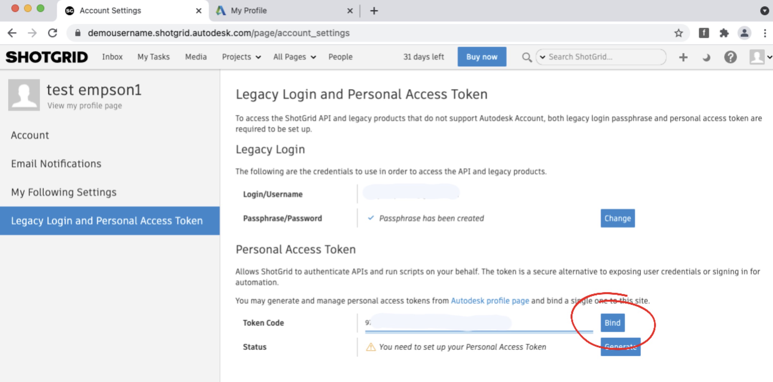Viewport: 773px width, 382px height.
Task: Click the ShotGrid search magnifier icon
Action: tap(527, 57)
